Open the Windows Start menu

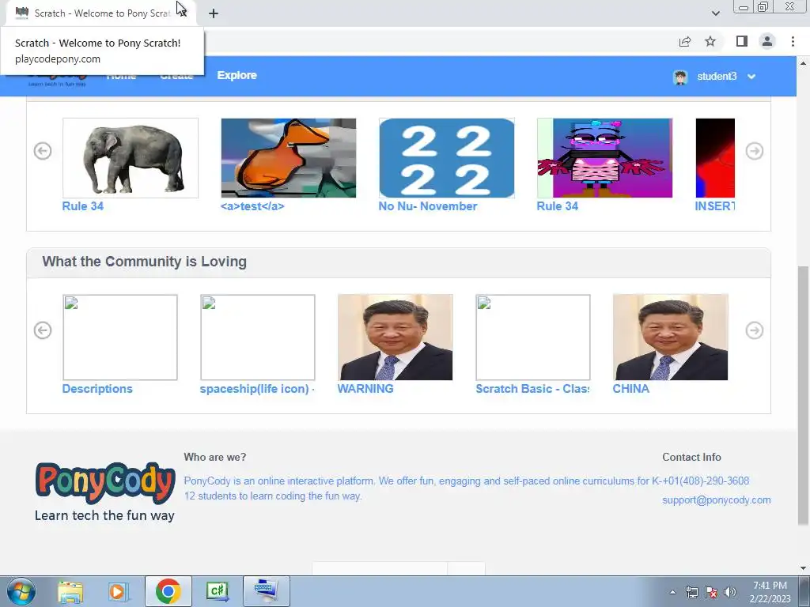[x=21, y=591]
